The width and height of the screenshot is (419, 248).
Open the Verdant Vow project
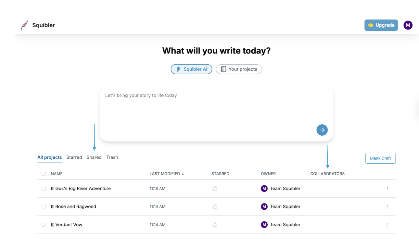(69, 225)
